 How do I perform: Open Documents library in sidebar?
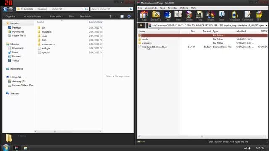coord(18,48)
